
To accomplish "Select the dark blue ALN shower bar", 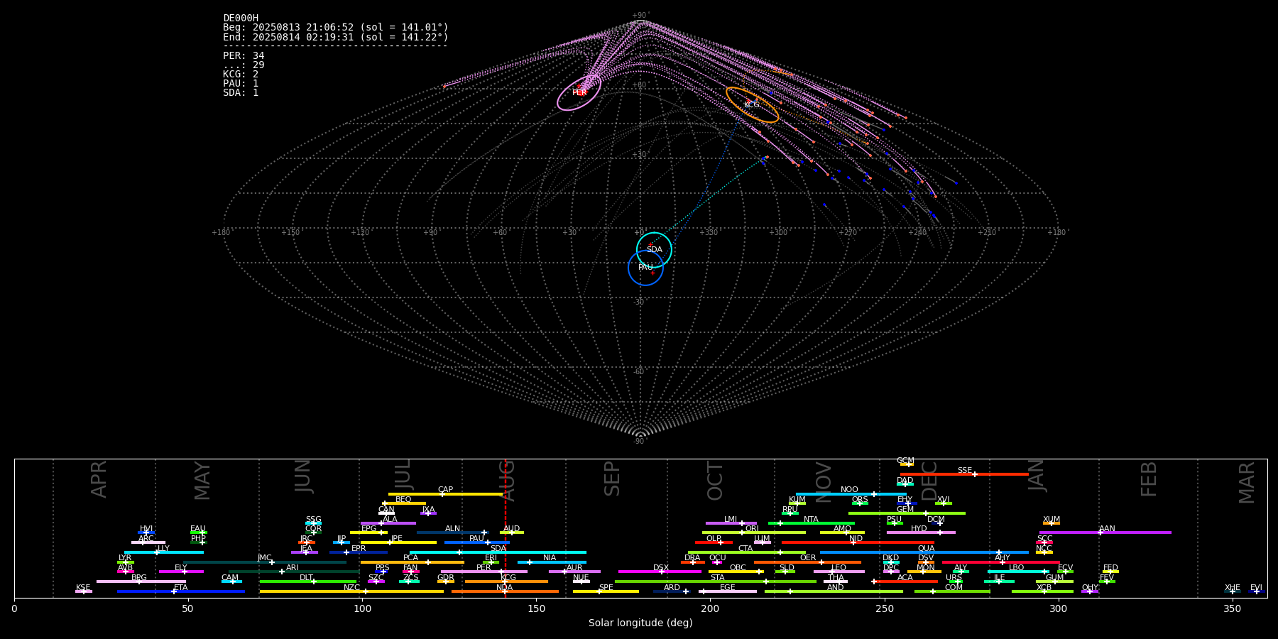I will [x=453, y=532].
